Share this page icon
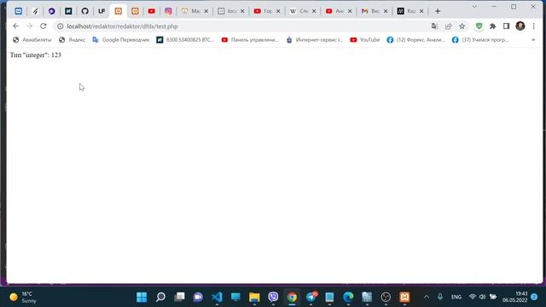This screenshot has height=307, width=546. (x=448, y=26)
